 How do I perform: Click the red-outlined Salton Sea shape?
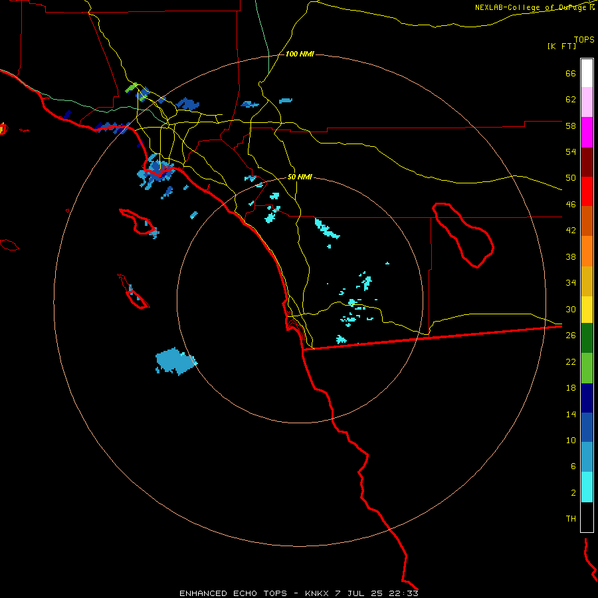(463, 235)
